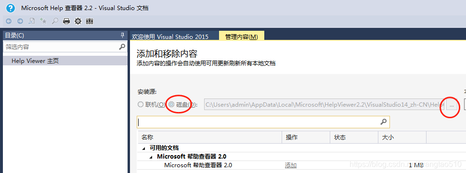Click the 添加和移除内容 heading

click(x=167, y=54)
